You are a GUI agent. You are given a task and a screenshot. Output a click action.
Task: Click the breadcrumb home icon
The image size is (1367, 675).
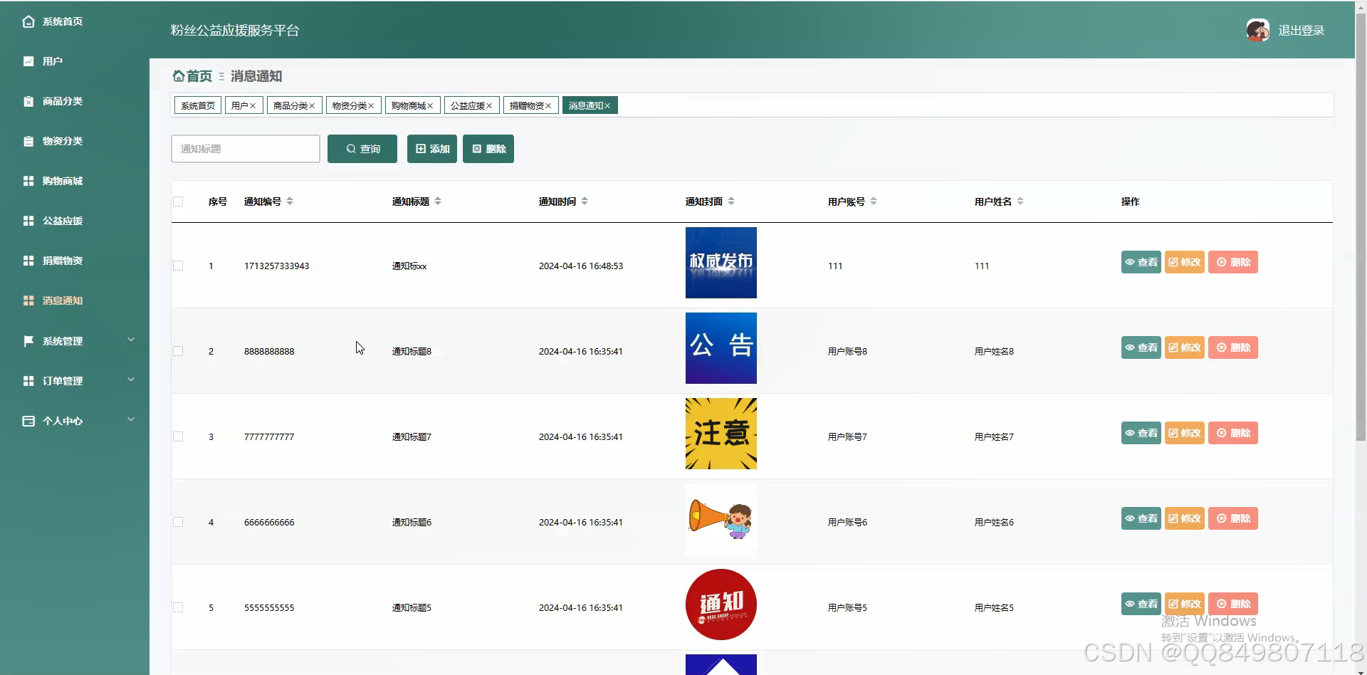pos(179,75)
